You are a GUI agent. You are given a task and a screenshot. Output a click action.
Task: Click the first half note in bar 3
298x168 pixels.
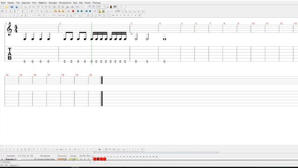[136, 36]
